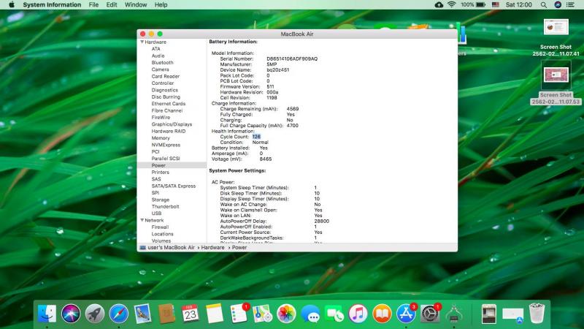Open FaceTime icon in dock
Screen dimensions: 584x329
(334, 314)
